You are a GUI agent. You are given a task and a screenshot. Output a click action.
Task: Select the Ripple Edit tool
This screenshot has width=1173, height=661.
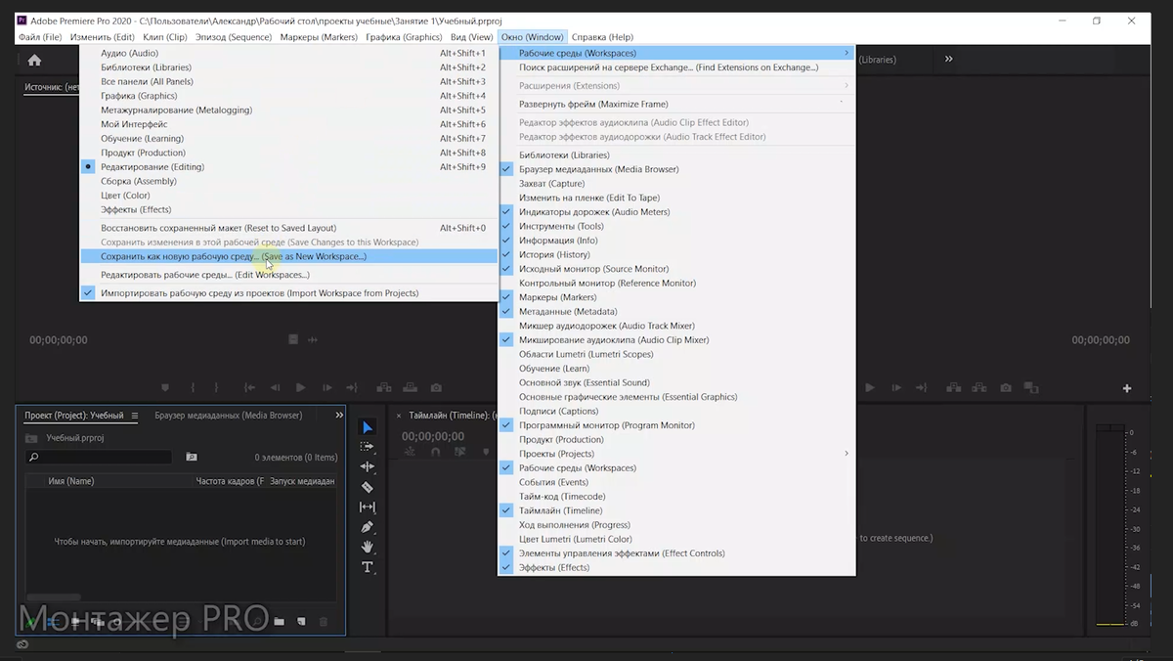click(368, 466)
